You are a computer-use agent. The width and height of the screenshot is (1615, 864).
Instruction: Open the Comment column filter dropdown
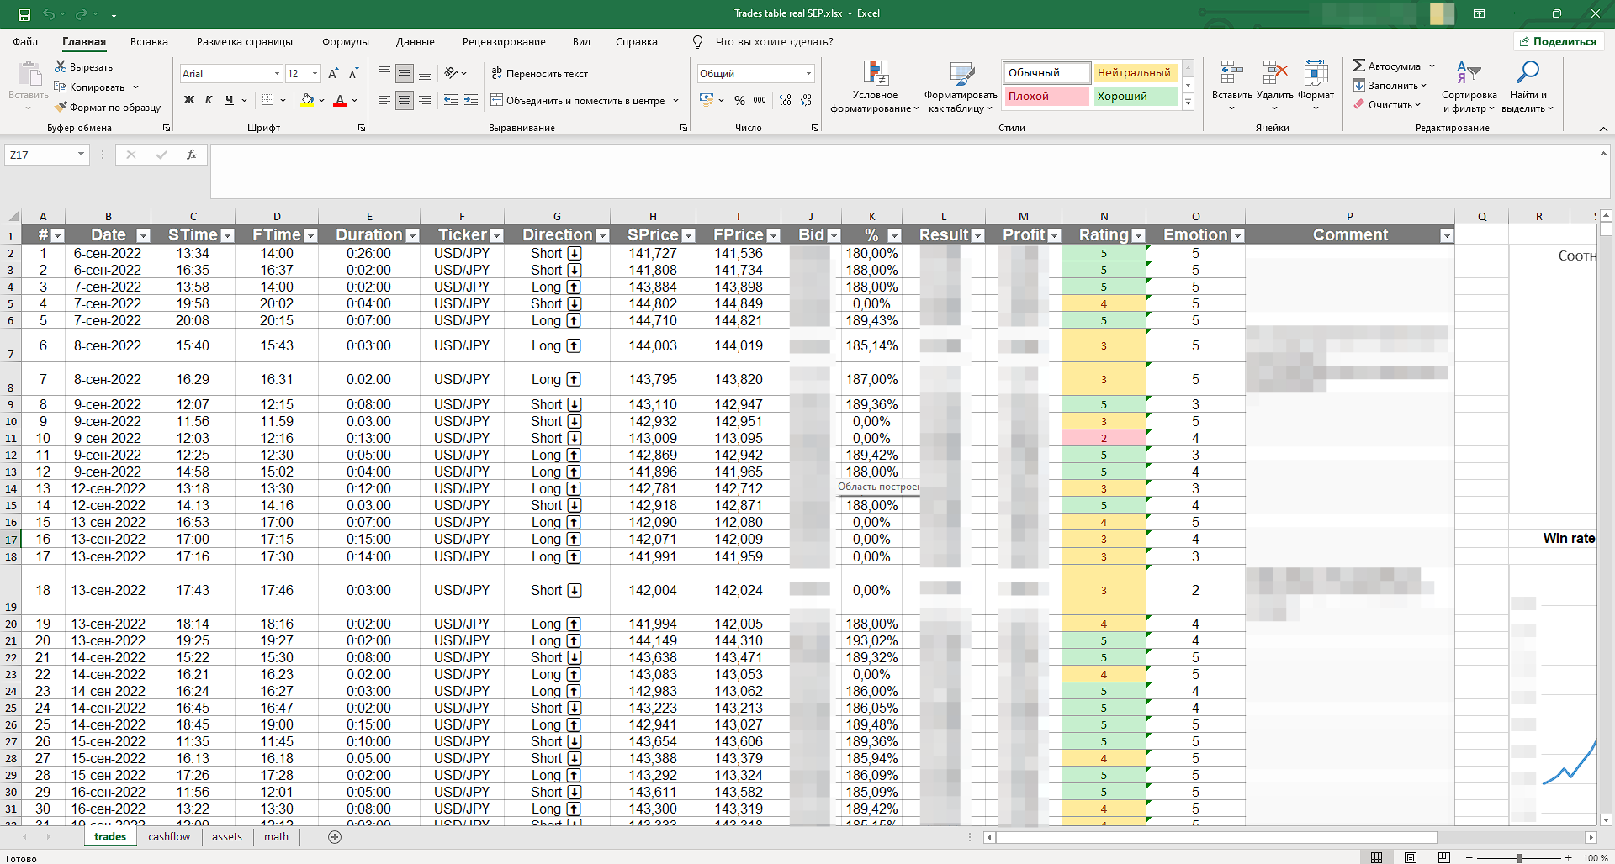(1446, 236)
